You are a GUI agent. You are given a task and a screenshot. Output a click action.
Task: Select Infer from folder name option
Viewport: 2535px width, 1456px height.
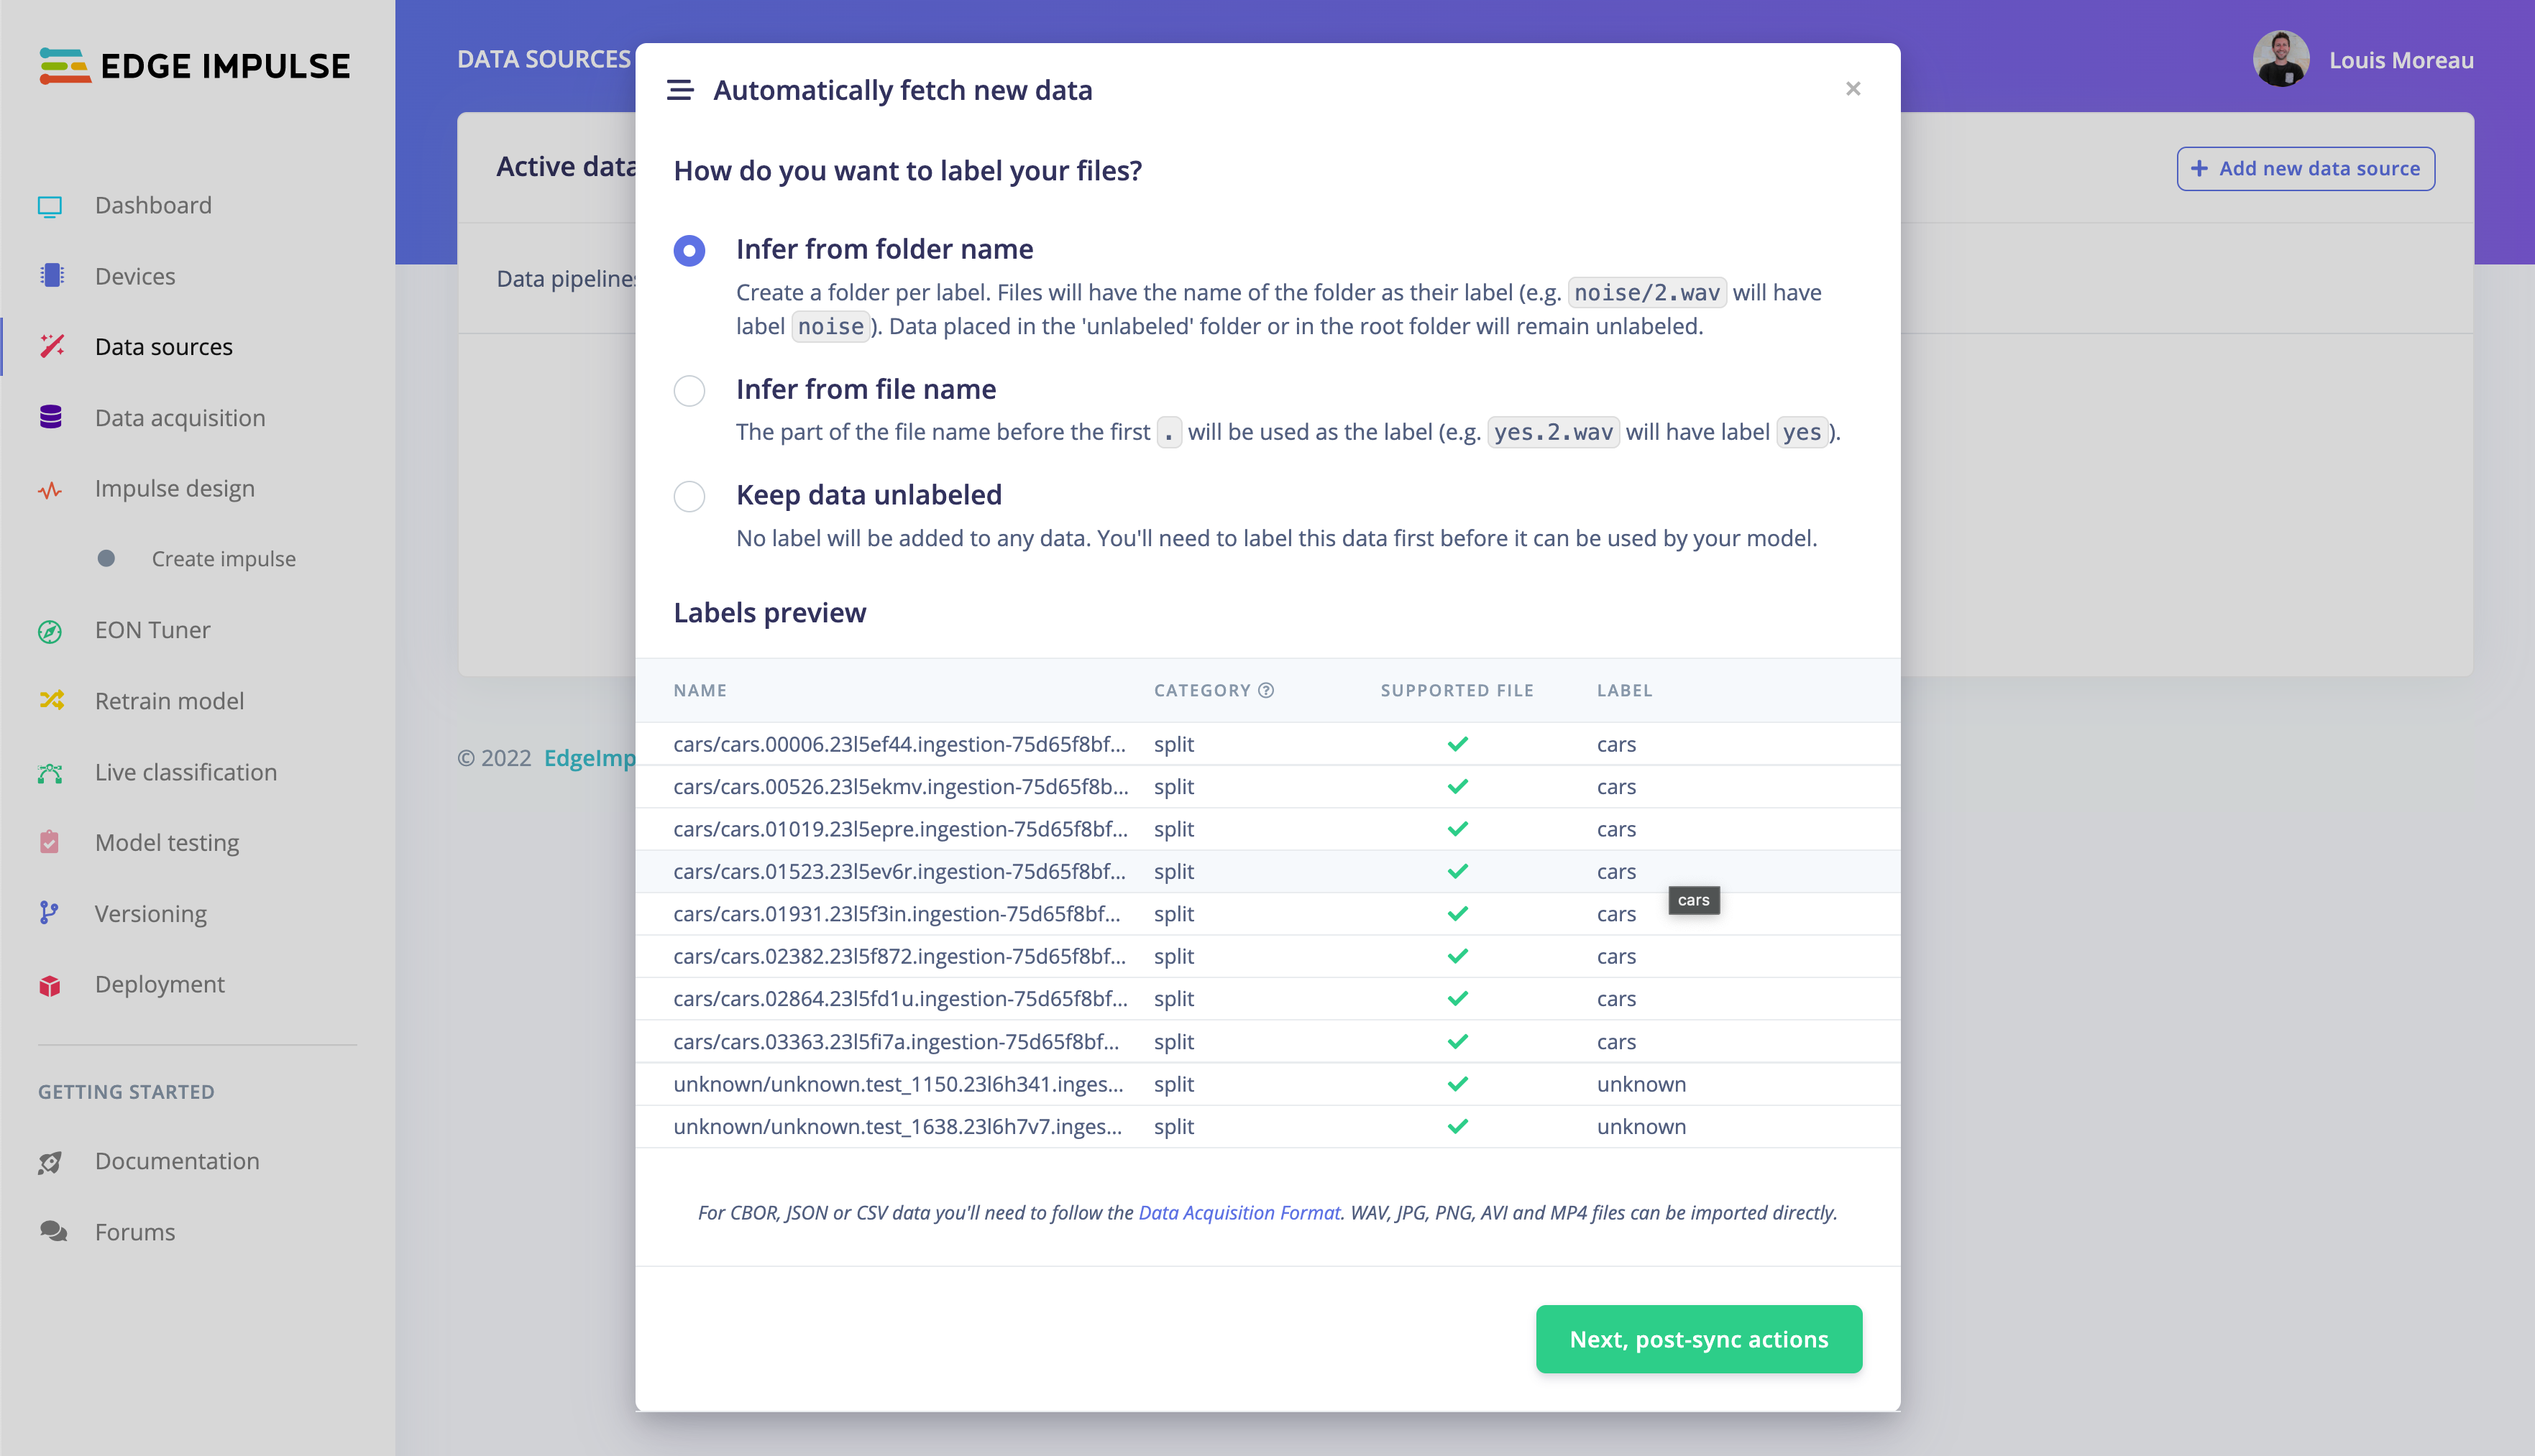[x=689, y=250]
